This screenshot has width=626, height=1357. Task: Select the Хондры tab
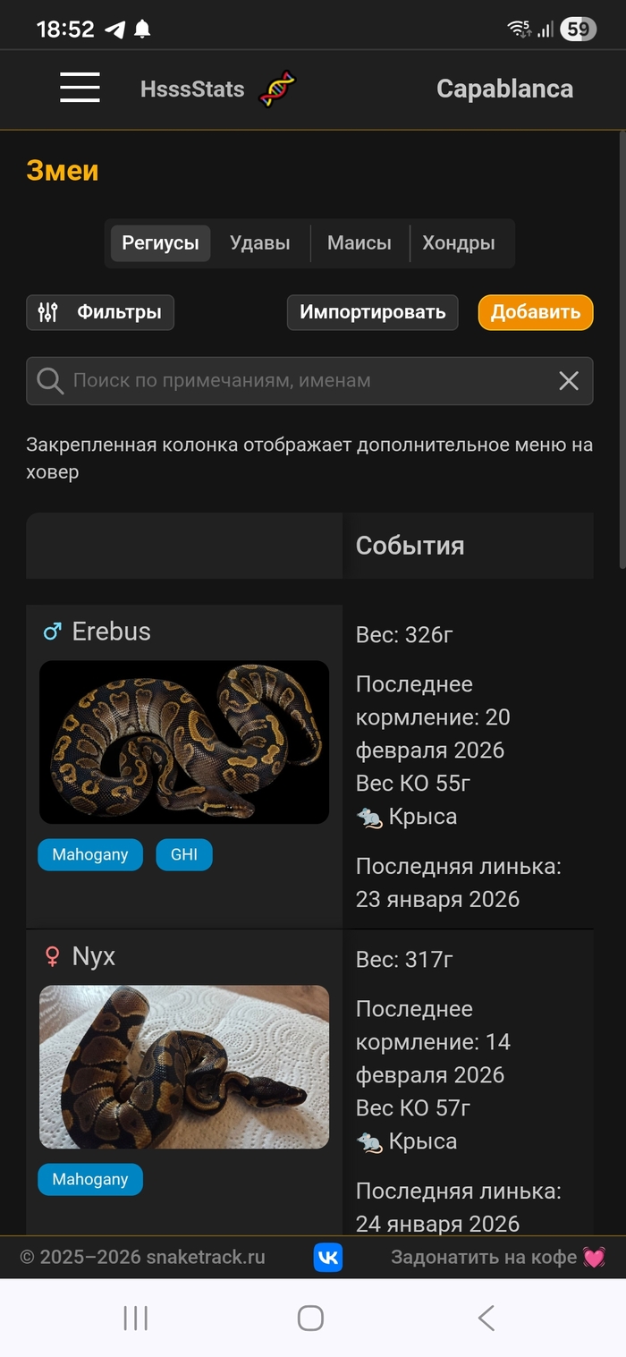coord(459,243)
